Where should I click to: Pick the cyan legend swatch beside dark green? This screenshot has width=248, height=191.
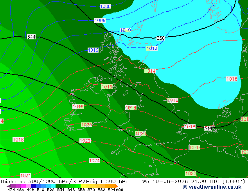(x=53, y=186)
